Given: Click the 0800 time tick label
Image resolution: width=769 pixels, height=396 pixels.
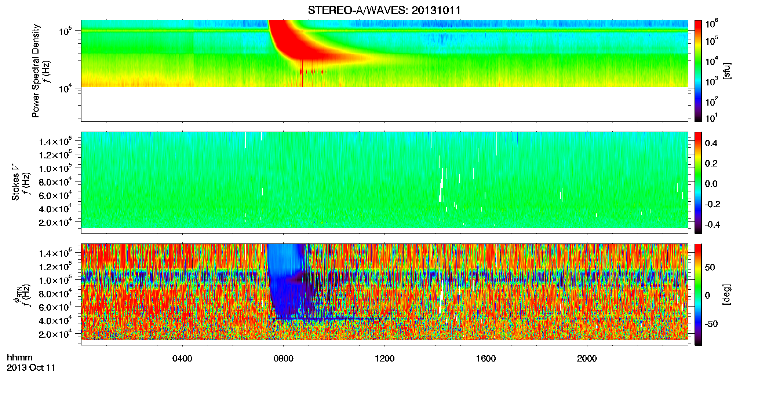Looking at the screenshot, I should tap(283, 359).
